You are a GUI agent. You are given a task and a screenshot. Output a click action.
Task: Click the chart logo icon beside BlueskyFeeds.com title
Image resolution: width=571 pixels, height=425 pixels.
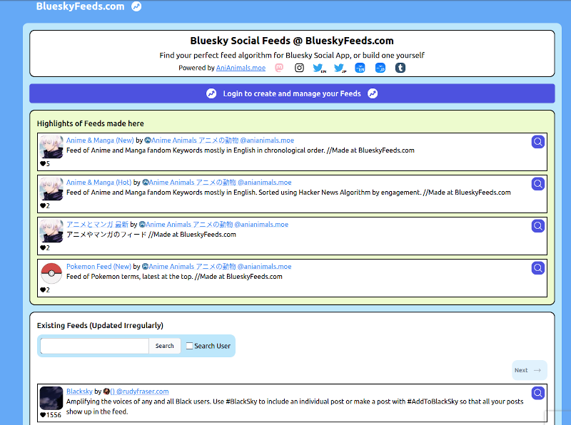pos(136,6)
